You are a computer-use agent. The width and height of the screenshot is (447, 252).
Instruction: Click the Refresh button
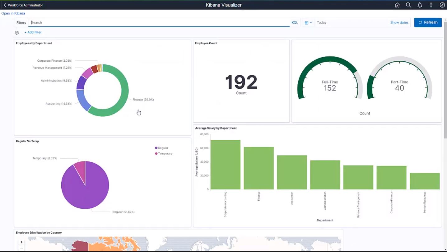pyautogui.click(x=428, y=22)
